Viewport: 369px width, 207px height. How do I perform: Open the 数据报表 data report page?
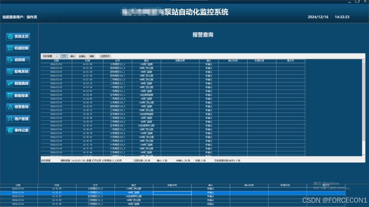[x=18, y=96]
